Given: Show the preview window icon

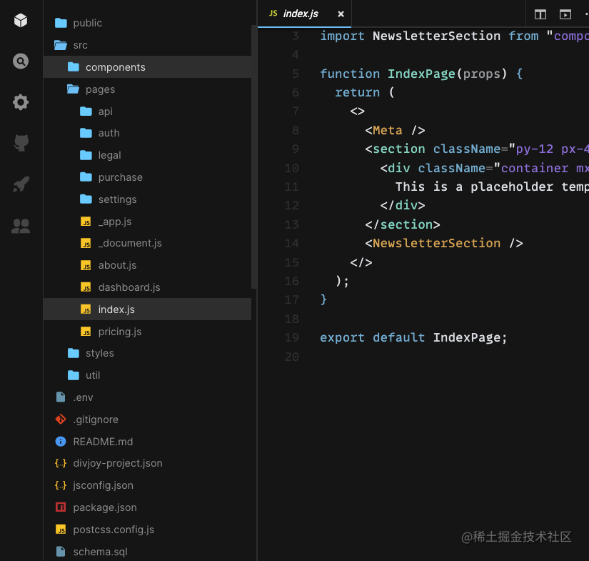Looking at the screenshot, I should pos(565,14).
